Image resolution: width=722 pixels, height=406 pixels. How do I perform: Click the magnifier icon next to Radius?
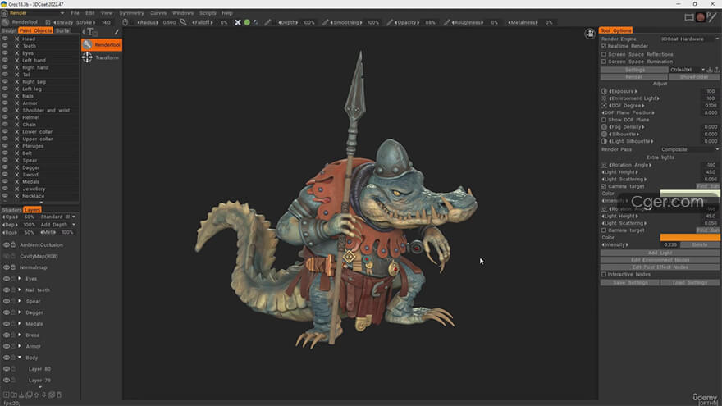click(x=183, y=22)
